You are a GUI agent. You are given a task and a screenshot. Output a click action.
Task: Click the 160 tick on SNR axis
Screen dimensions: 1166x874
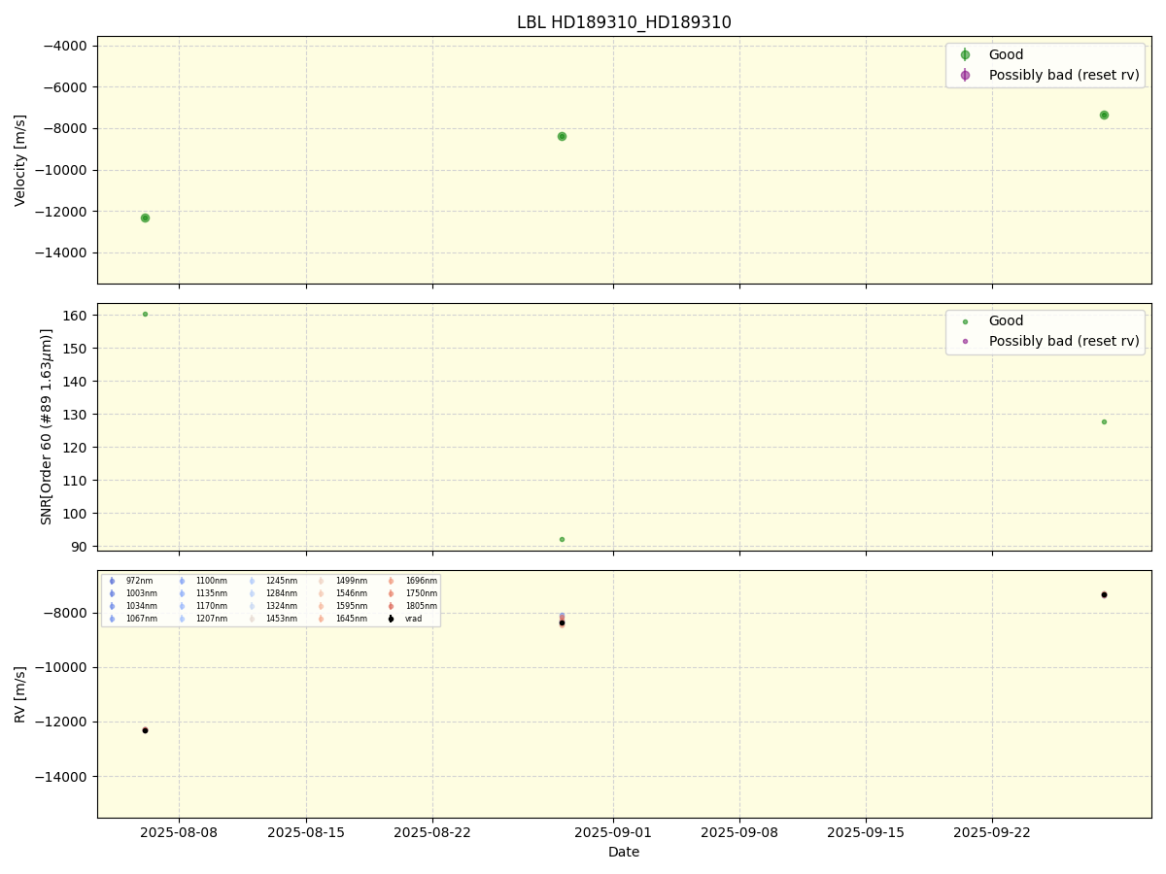click(x=77, y=316)
